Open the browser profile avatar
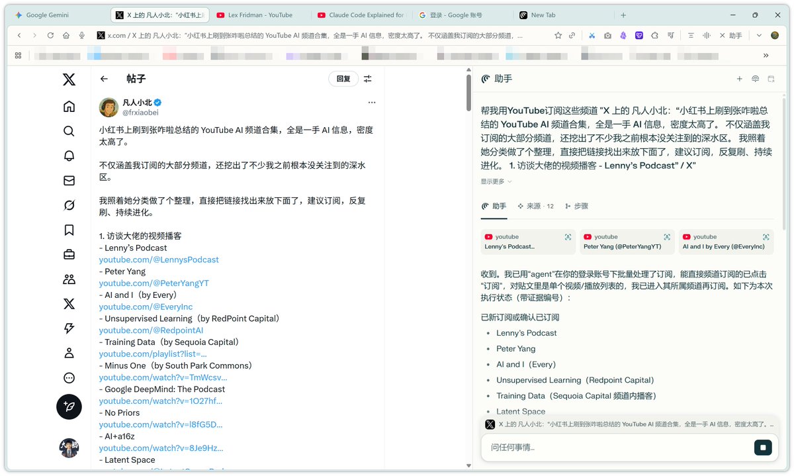This screenshot has width=794, height=476. click(775, 35)
